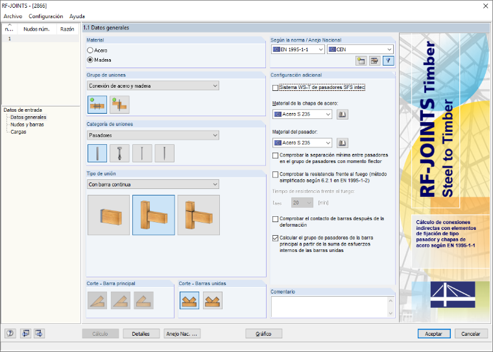Open the CEN national annex dropdown
Screen dimensions: 493x352
pyautogui.click(x=360, y=49)
